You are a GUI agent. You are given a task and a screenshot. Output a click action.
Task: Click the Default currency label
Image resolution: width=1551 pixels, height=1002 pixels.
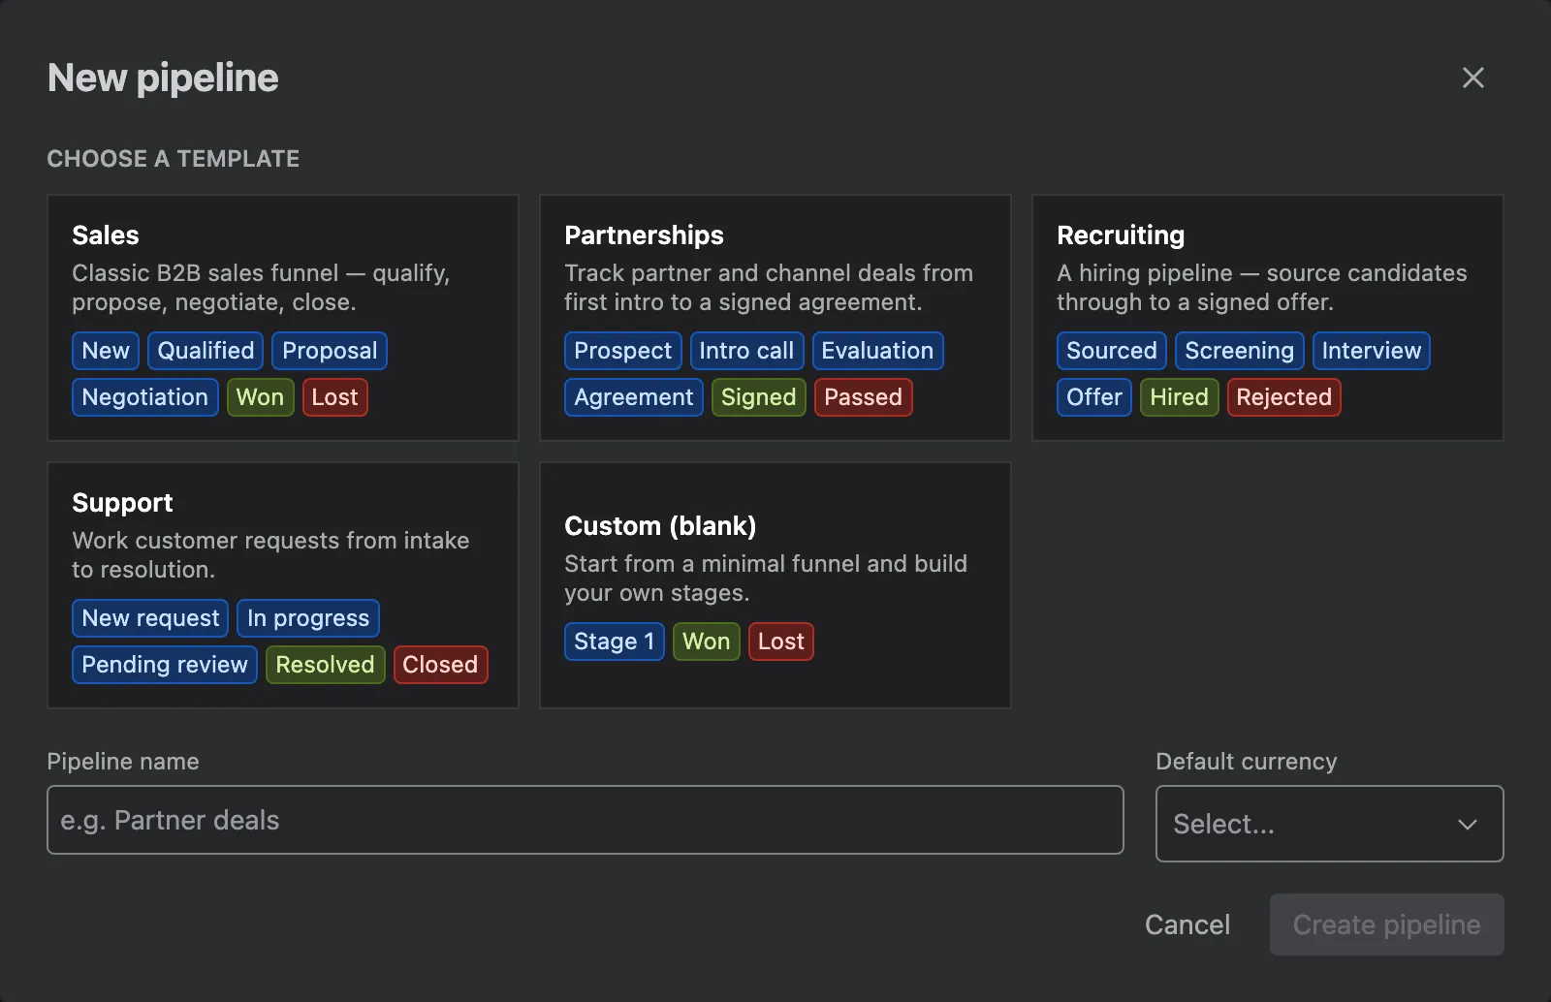click(1247, 762)
